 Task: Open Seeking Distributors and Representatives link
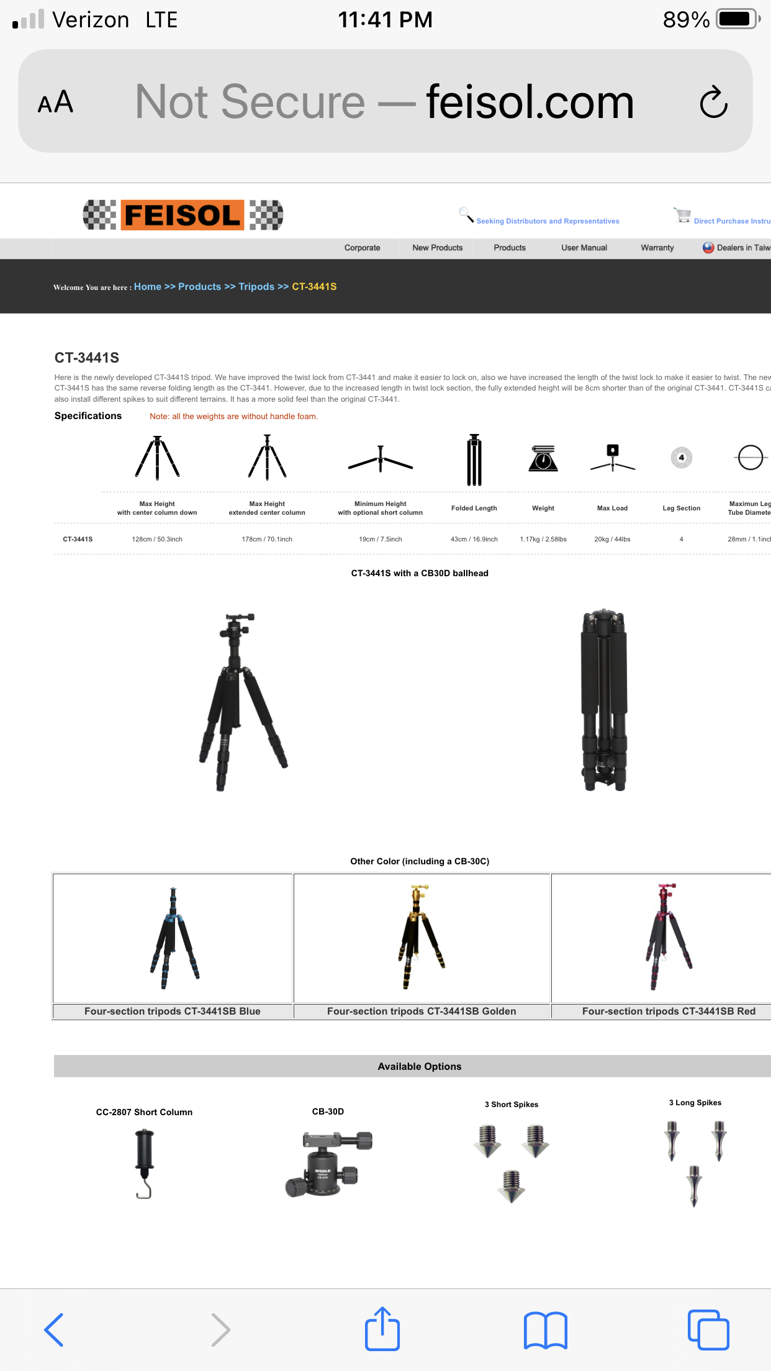tap(548, 221)
